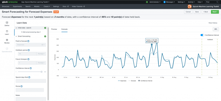Open the Define step icon
Viewport: 221px width, 101px height.
(7, 23)
